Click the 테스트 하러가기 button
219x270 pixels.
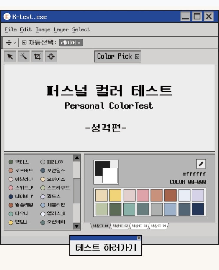(106, 248)
